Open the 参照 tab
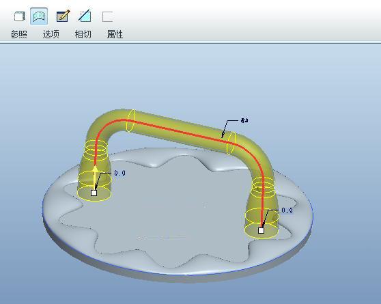381x304 pixels. pyautogui.click(x=18, y=34)
